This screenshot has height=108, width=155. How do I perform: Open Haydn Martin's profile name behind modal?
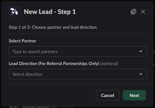36,107
